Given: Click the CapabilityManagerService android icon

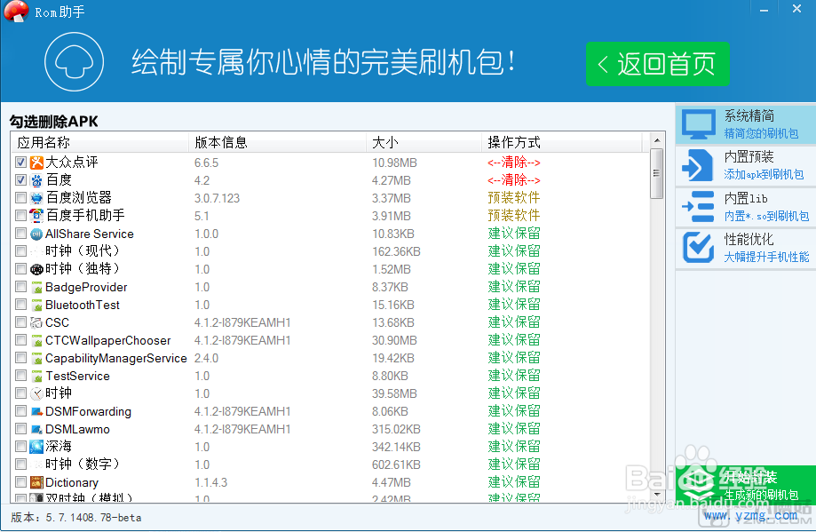Looking at the screenshot, I should pos(36,358).
